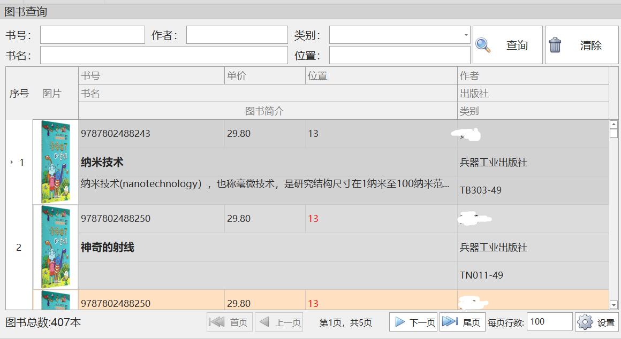
Task: Click the gear icon for settings
Action: point(585,322)
